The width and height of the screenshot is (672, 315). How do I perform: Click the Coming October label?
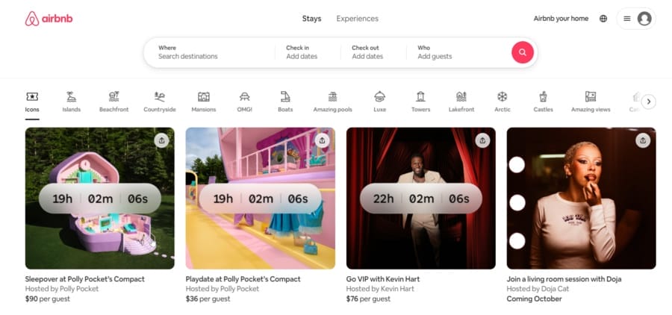click(x=534, y=299)
